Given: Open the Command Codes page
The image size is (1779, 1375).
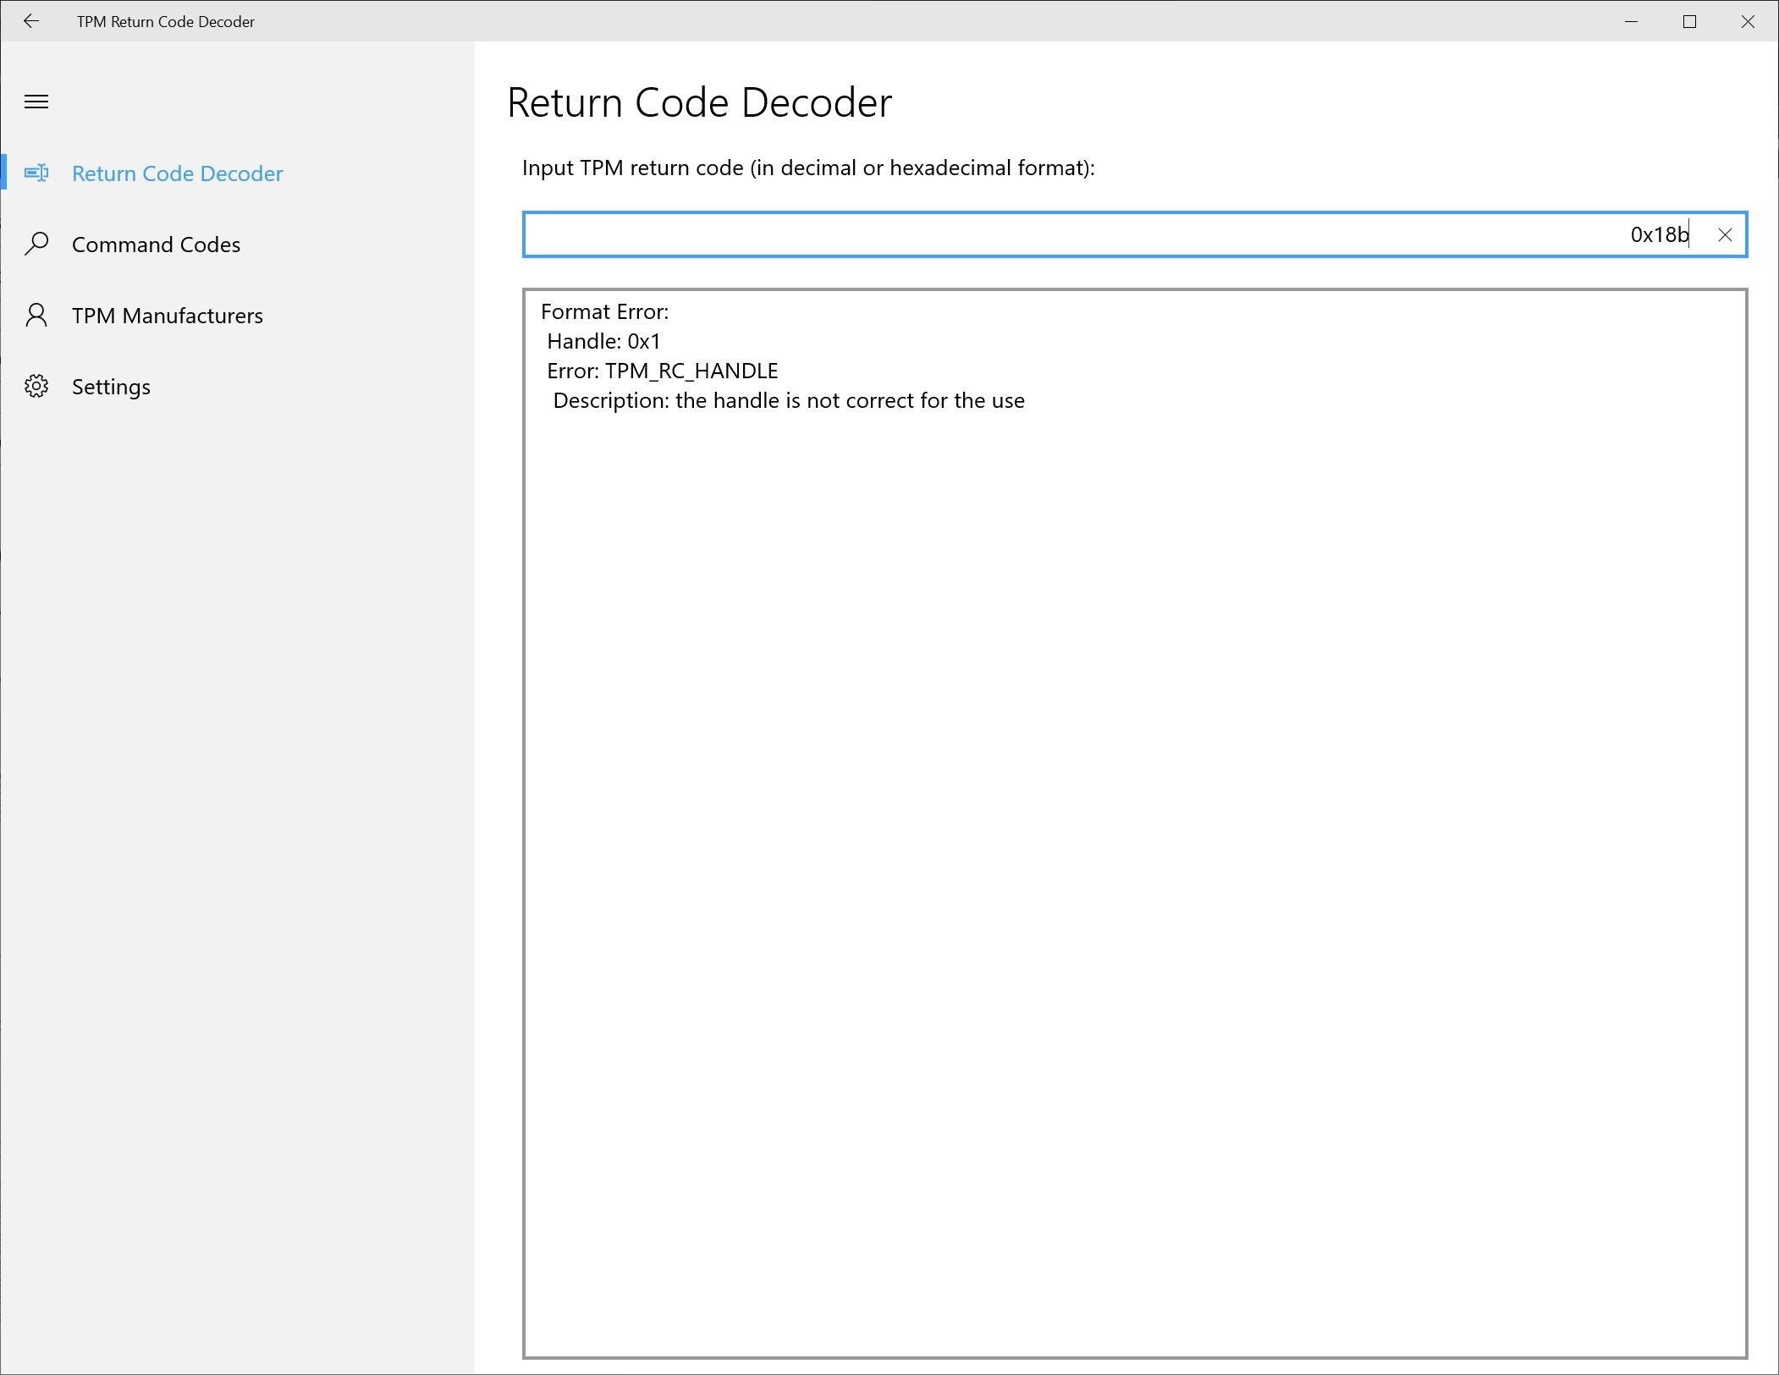Looking at the screenshot, I should pos(156,245).
